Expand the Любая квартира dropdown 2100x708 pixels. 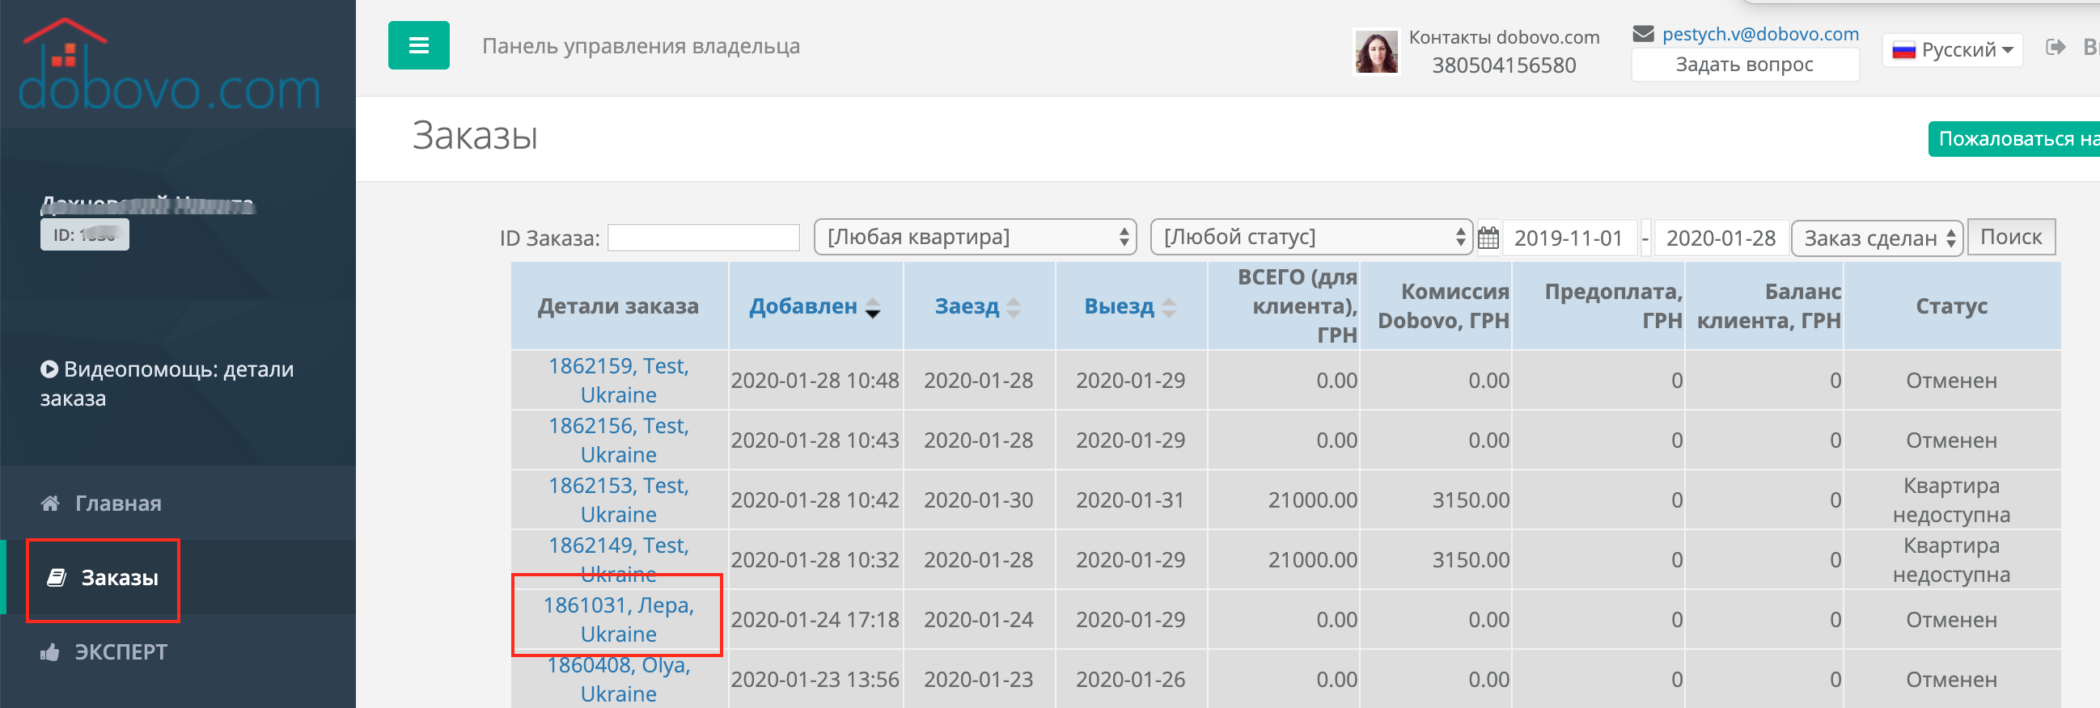(975, 237)
